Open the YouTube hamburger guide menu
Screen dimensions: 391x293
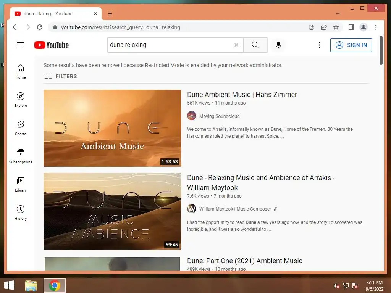point(21,45)
